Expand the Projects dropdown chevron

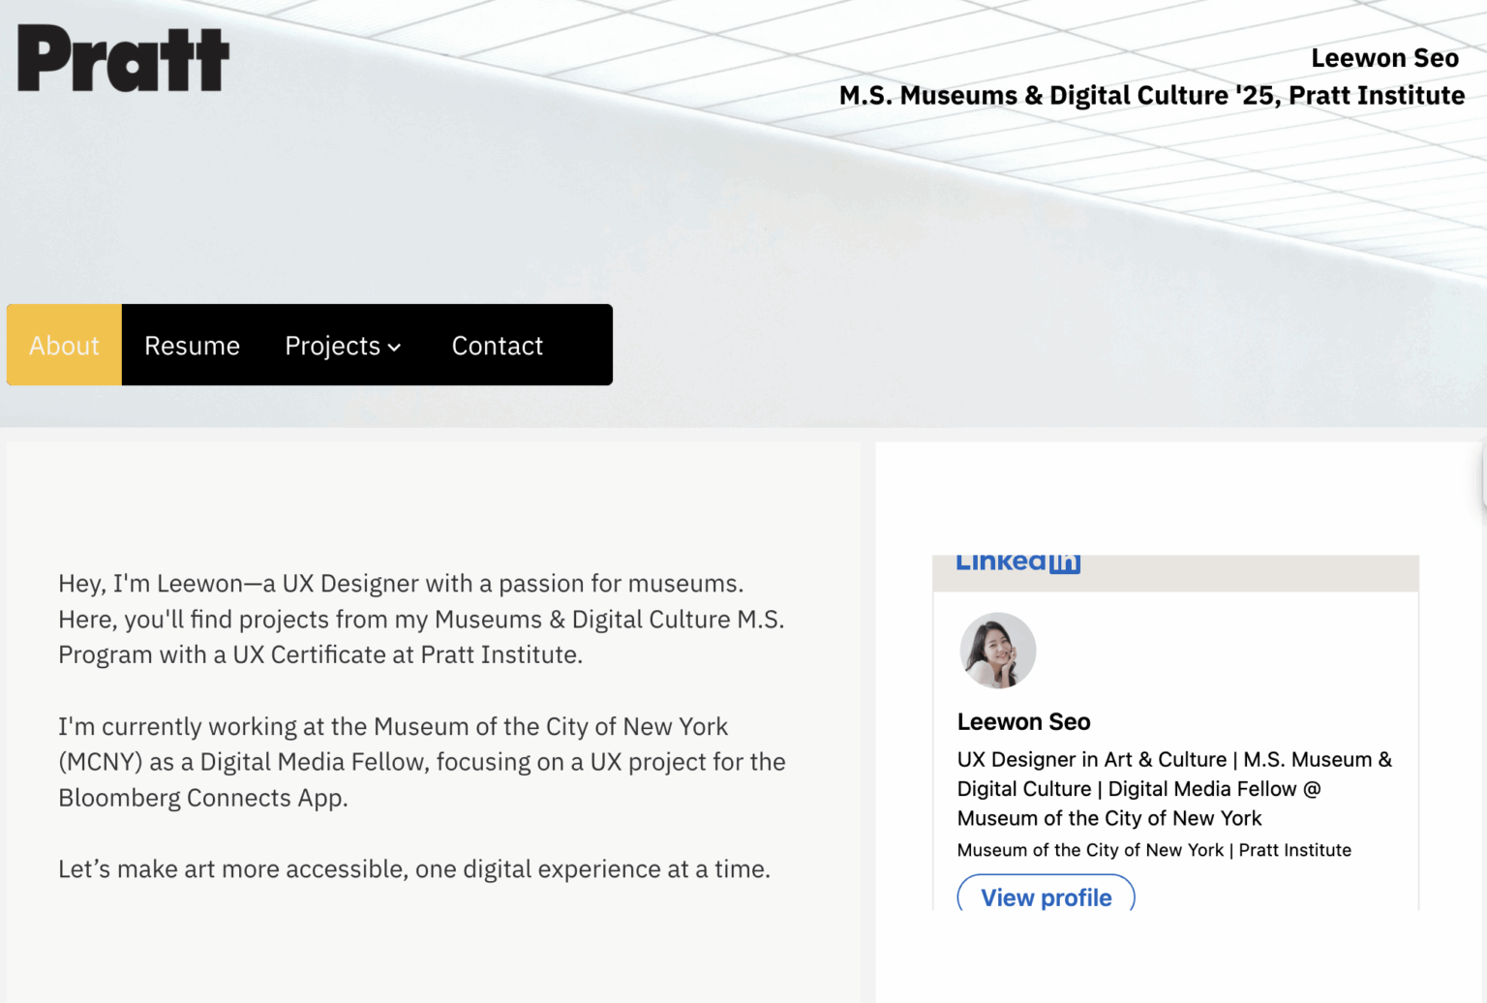click(x=395, y=347)
